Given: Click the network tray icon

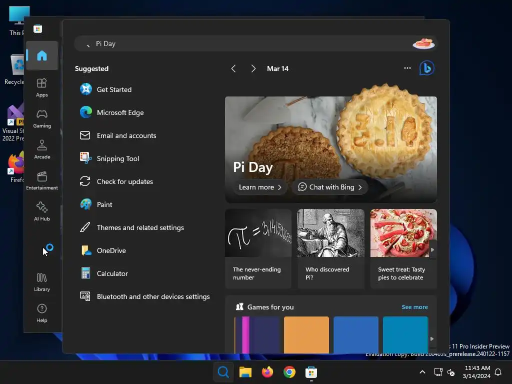Looking at the screenshot, I should [438, 372].
